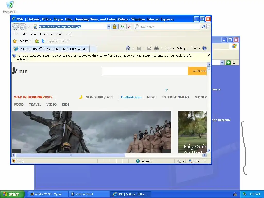Add page to Favorites Bar star icon
The image size is (264, 198).
pos(37,41)
